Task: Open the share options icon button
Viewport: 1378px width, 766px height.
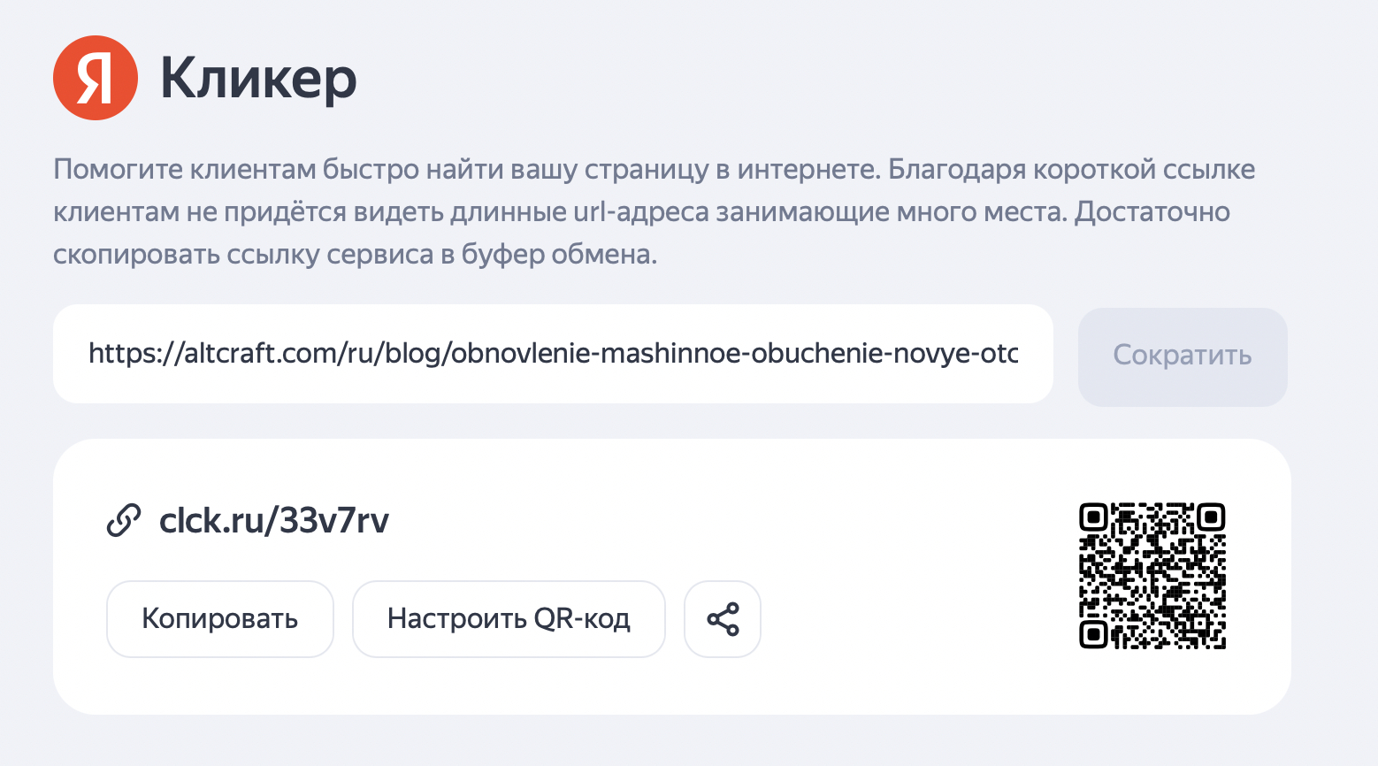Action: 723,619
